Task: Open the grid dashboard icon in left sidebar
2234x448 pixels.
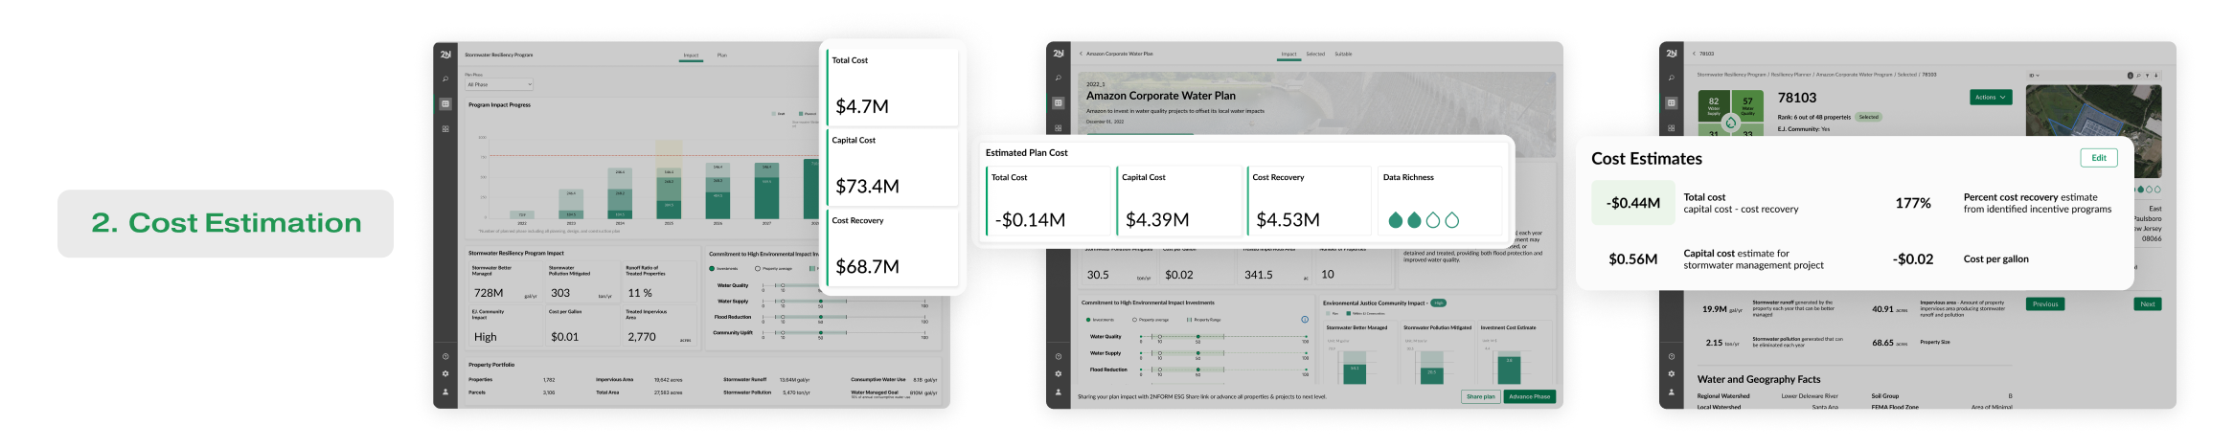Action: click(x=445, y=128)
